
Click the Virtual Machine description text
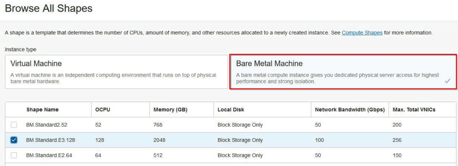[113, 78]
